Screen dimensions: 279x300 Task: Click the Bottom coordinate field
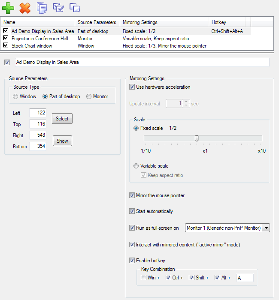pyautogui.click(x=38, y=146)
